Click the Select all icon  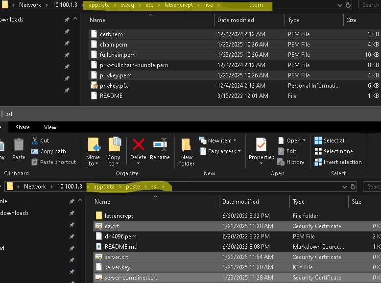318,141
